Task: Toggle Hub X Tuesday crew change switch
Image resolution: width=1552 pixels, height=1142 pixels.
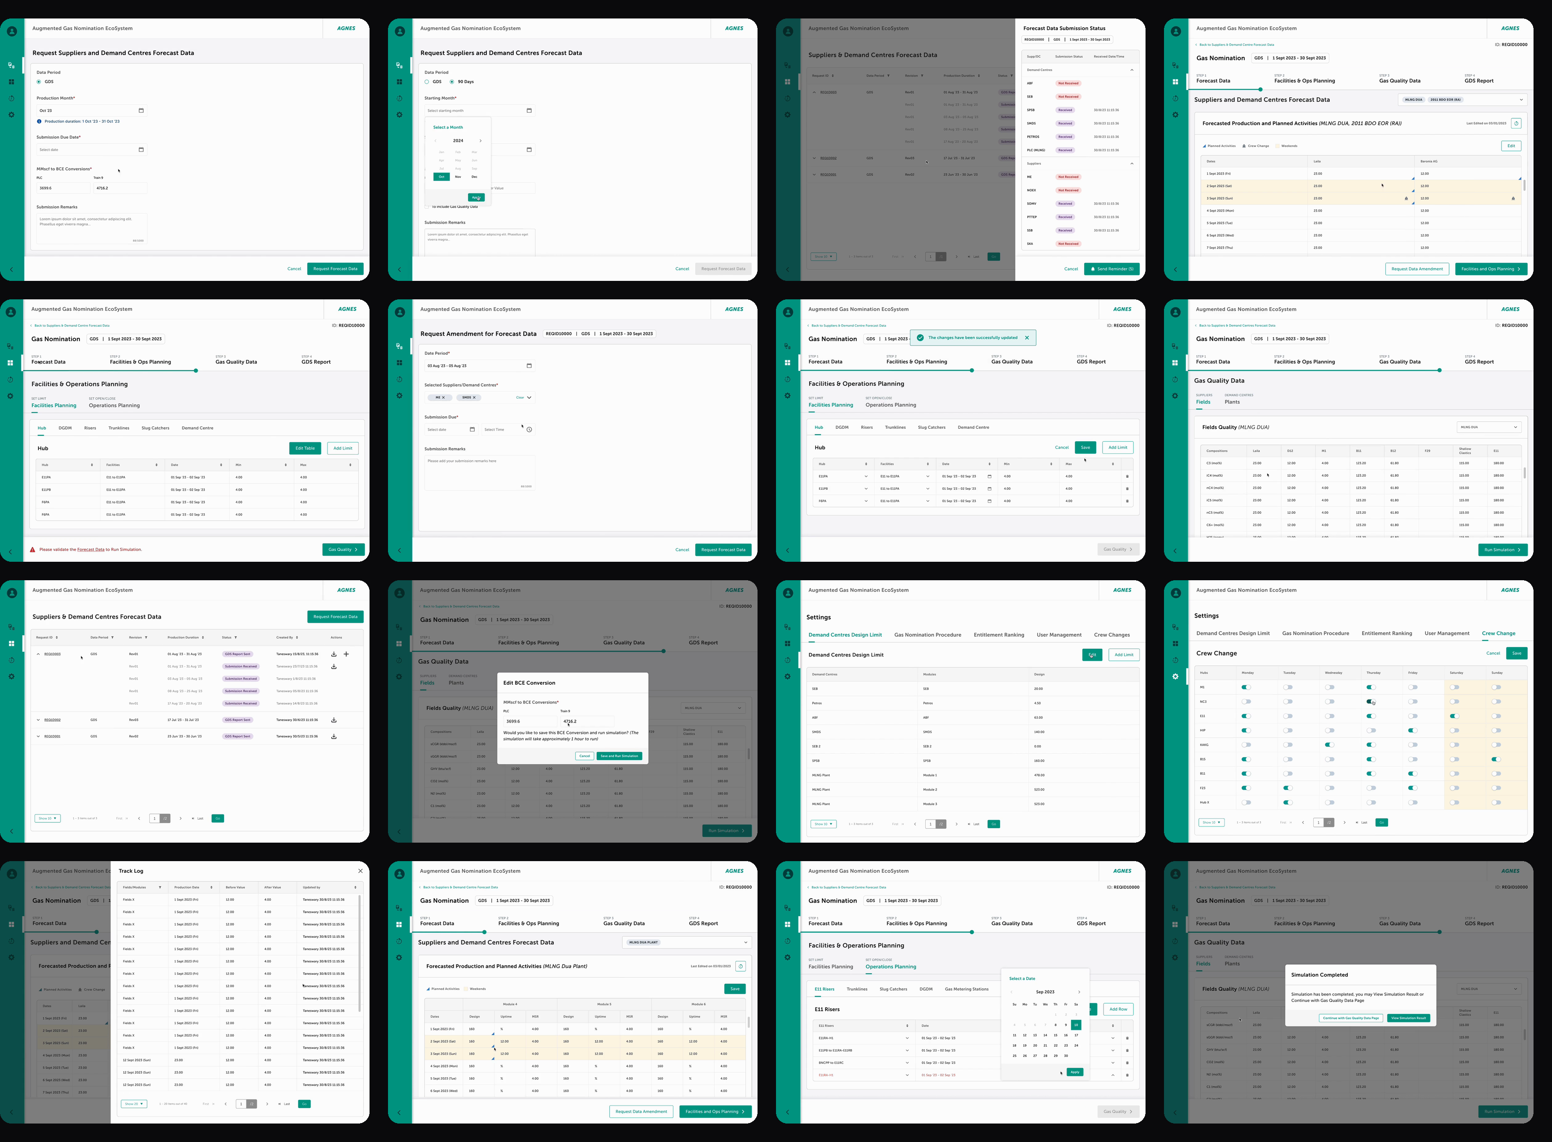Action: click(1288, 802)
